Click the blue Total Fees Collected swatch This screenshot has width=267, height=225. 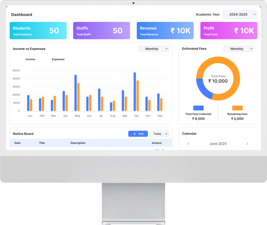[198, 108]
